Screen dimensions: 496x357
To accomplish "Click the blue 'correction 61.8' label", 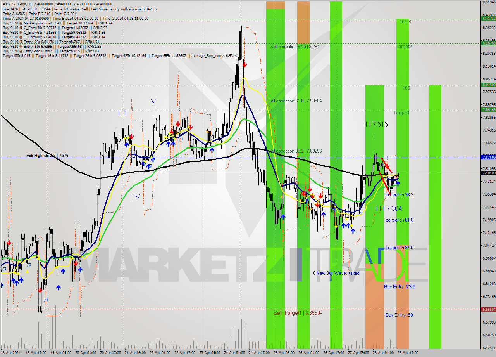I will point(399,220).
